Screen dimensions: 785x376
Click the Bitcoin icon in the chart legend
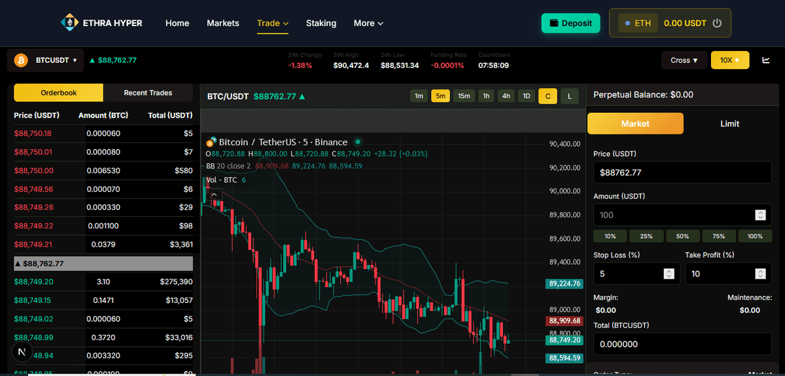(x=211, y=142)
